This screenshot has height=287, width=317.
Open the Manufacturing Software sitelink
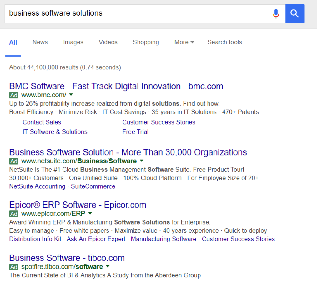click(x=164, y=239)
